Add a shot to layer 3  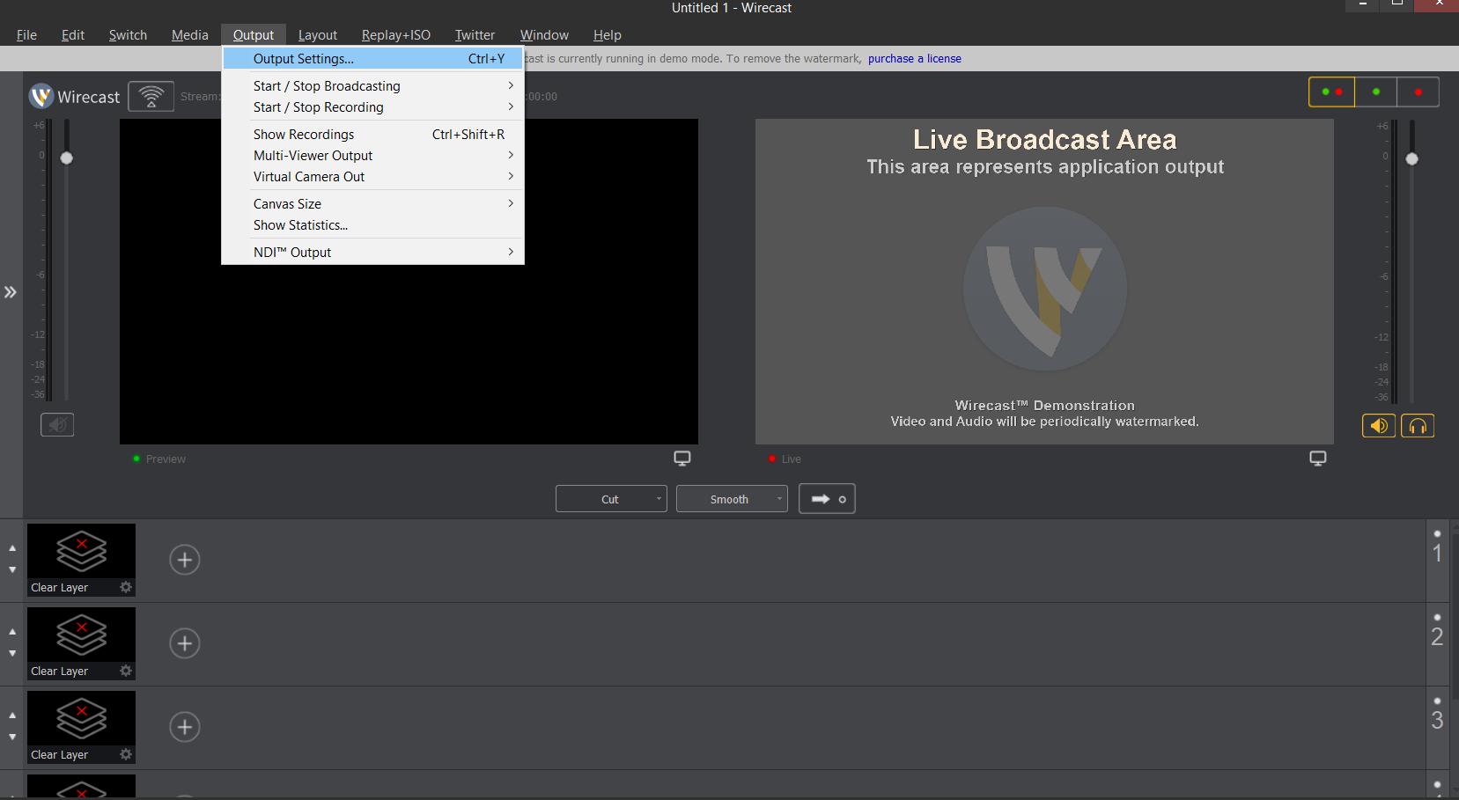(185, 727)
